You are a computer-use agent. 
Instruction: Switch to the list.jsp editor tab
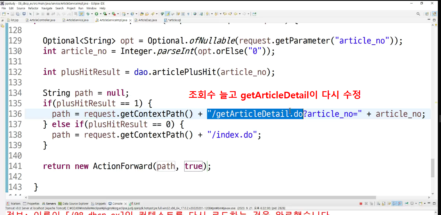click(12, 20)
